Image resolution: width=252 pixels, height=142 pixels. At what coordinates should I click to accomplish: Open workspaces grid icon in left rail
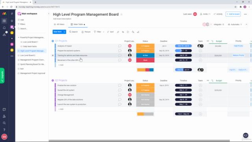pyautogui.click(x=4, y=21)
